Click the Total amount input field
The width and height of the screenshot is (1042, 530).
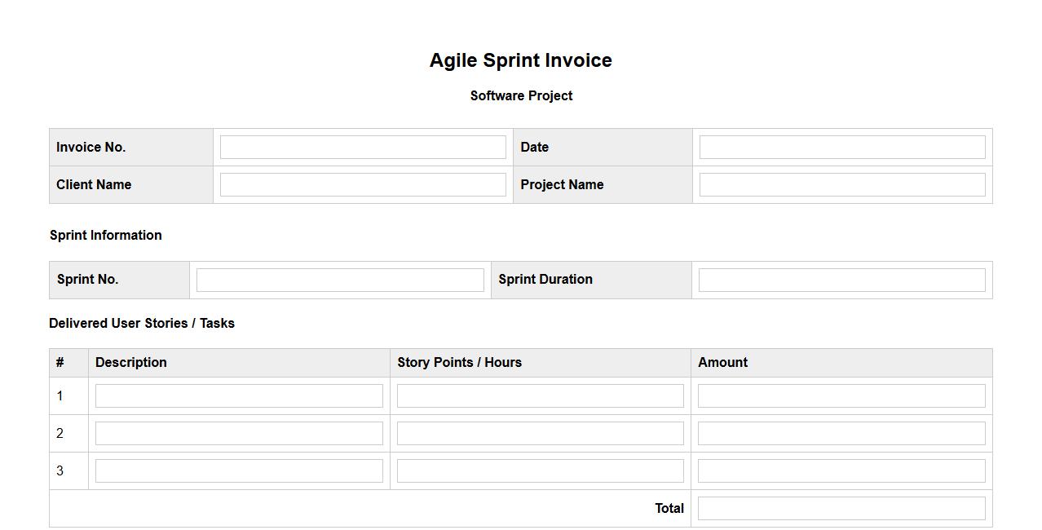pos(841,509)
